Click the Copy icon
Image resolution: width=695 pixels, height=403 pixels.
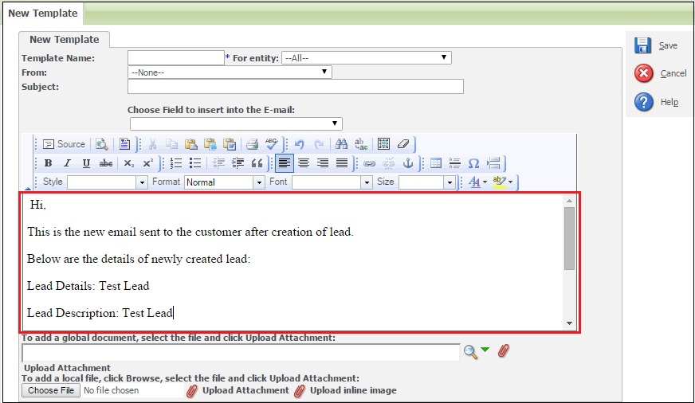click(x=171, y=144)
